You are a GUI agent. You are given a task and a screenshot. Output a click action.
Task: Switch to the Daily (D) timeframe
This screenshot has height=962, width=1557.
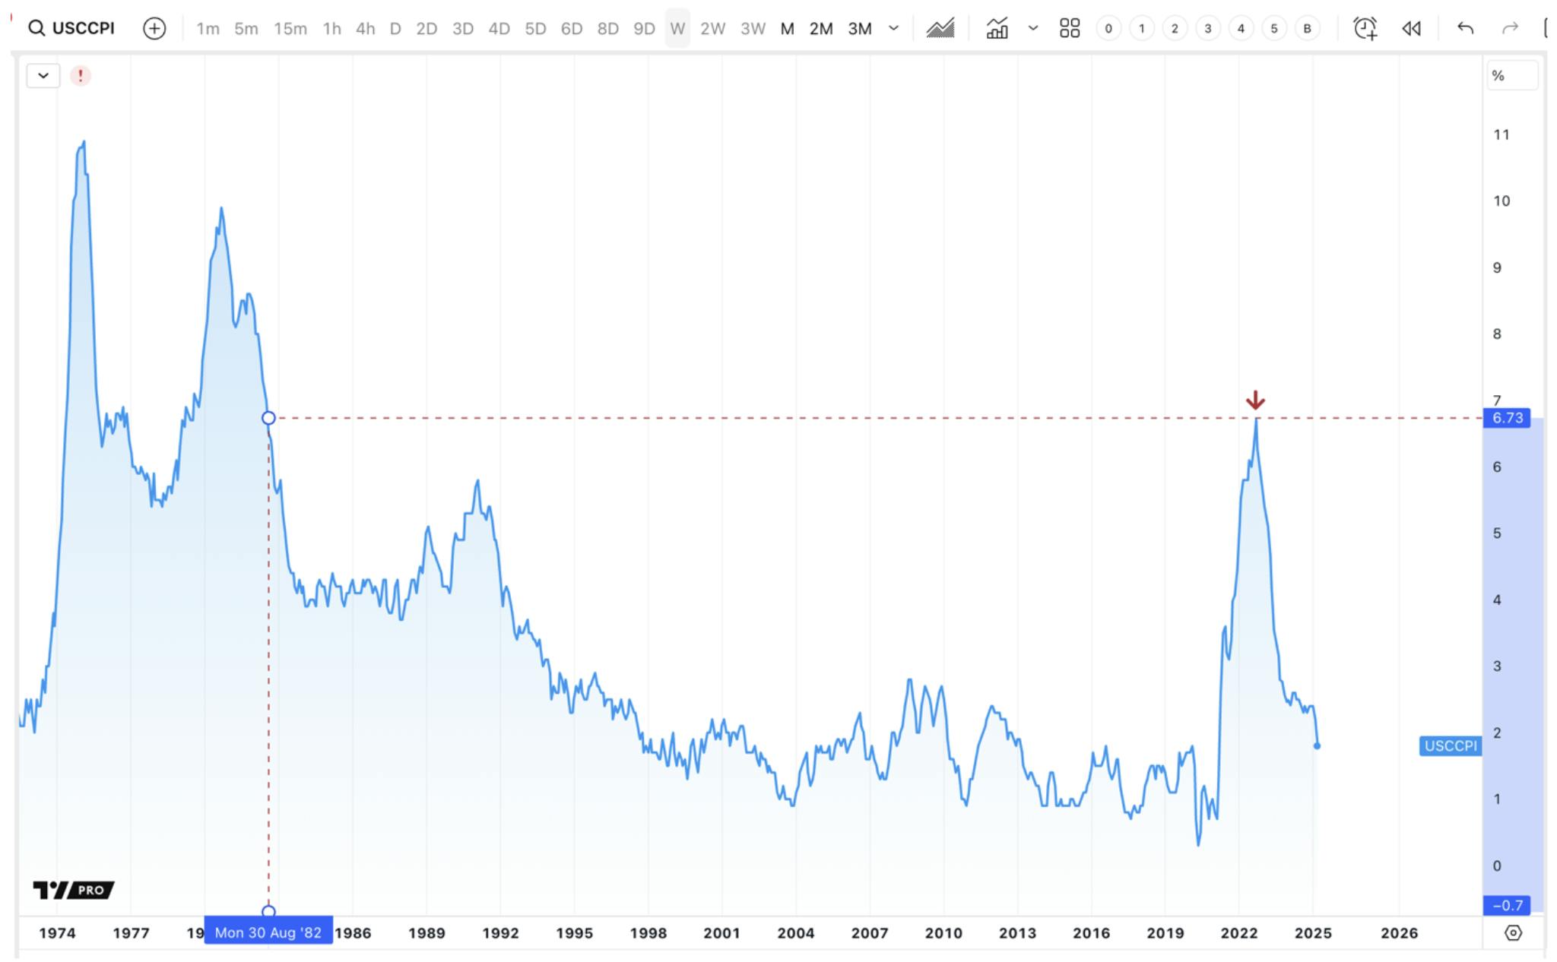click(x=395, y=28)
